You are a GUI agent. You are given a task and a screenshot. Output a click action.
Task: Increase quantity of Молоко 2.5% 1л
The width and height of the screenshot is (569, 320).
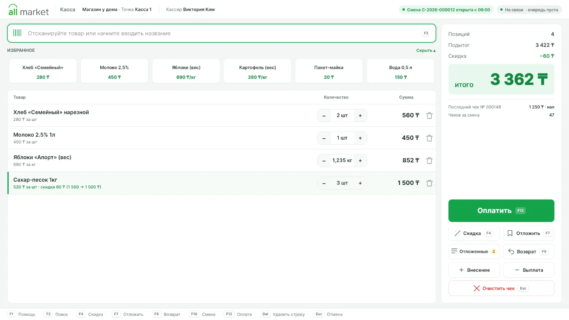(360, 138)
